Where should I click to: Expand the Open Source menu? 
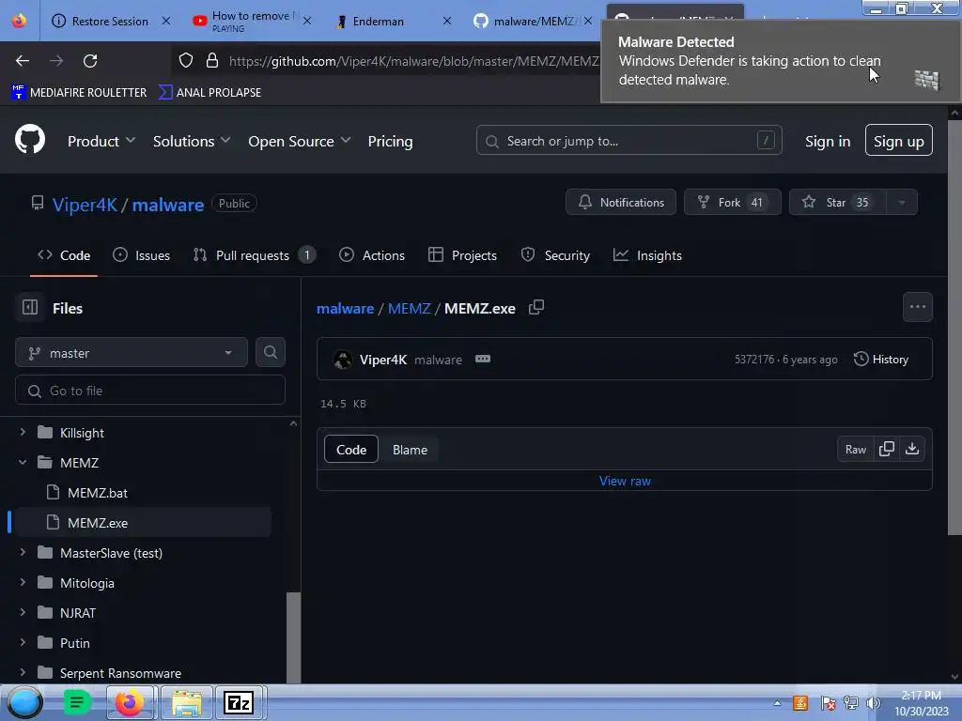pyautogui.click(x=300, y=141)
